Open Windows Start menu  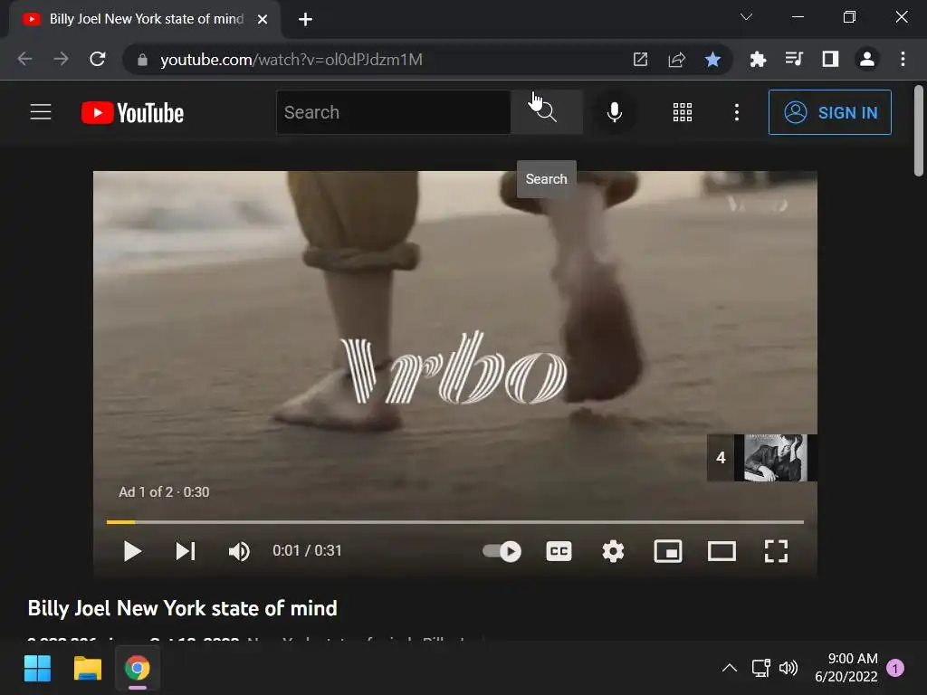37,669
